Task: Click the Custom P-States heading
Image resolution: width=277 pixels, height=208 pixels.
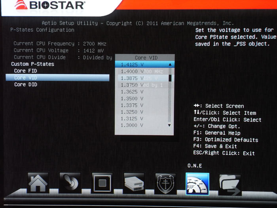Action: point(33,64)
